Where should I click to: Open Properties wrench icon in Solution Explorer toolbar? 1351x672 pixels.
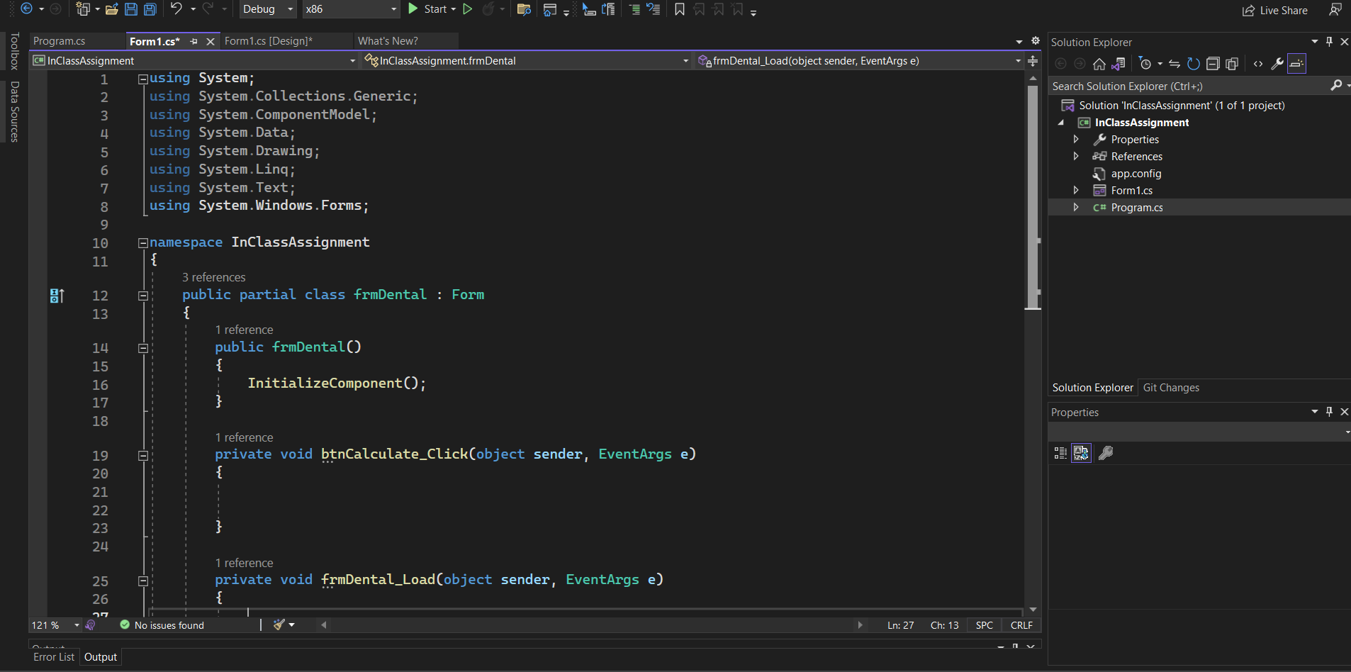pos(1277,64)
